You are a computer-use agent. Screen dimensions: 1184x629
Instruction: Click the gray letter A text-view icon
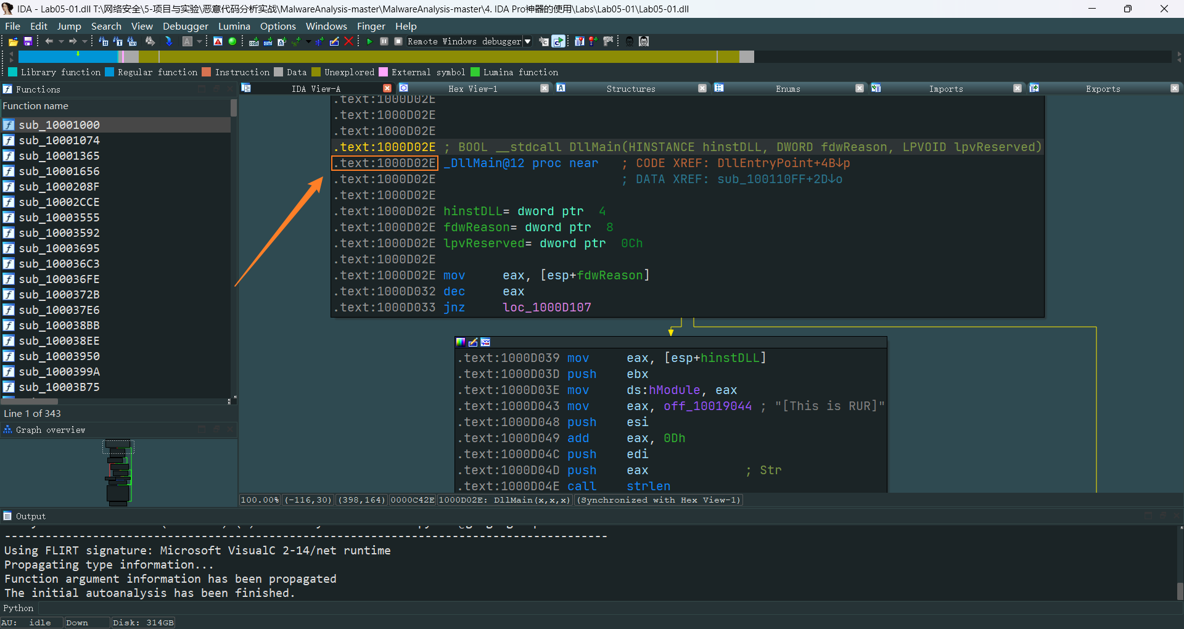pos(187,41)
